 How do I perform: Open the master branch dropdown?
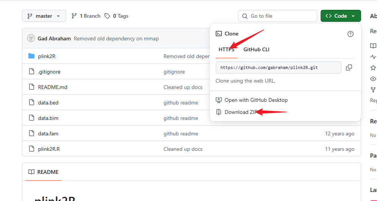click(44, 16)
